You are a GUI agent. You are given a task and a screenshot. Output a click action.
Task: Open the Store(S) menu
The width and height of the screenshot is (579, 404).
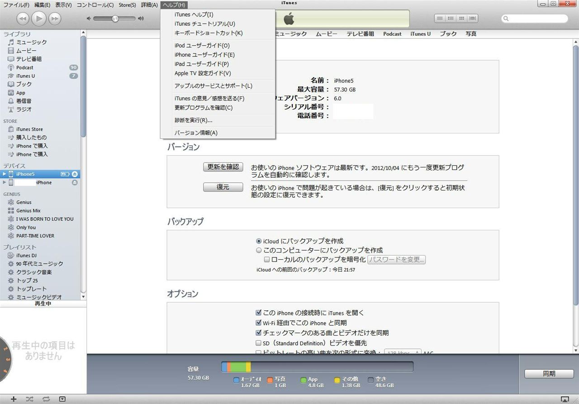pyautogui.click(x=127, y=5)
